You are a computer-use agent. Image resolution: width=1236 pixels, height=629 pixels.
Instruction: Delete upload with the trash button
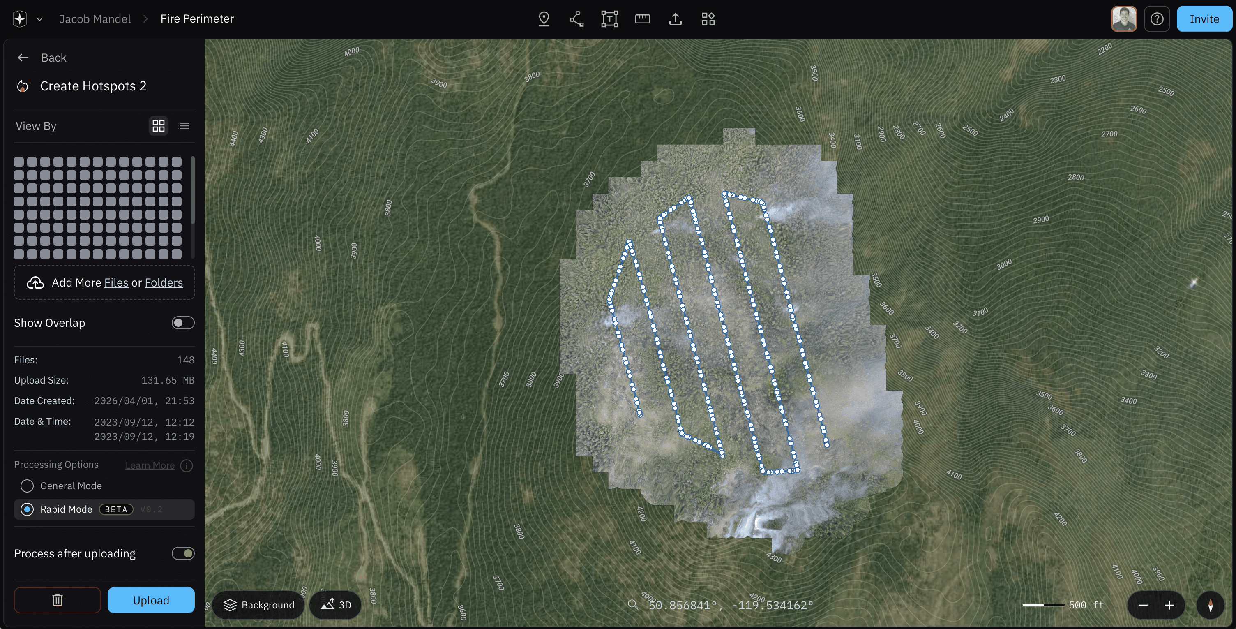(x=57, y=600)
